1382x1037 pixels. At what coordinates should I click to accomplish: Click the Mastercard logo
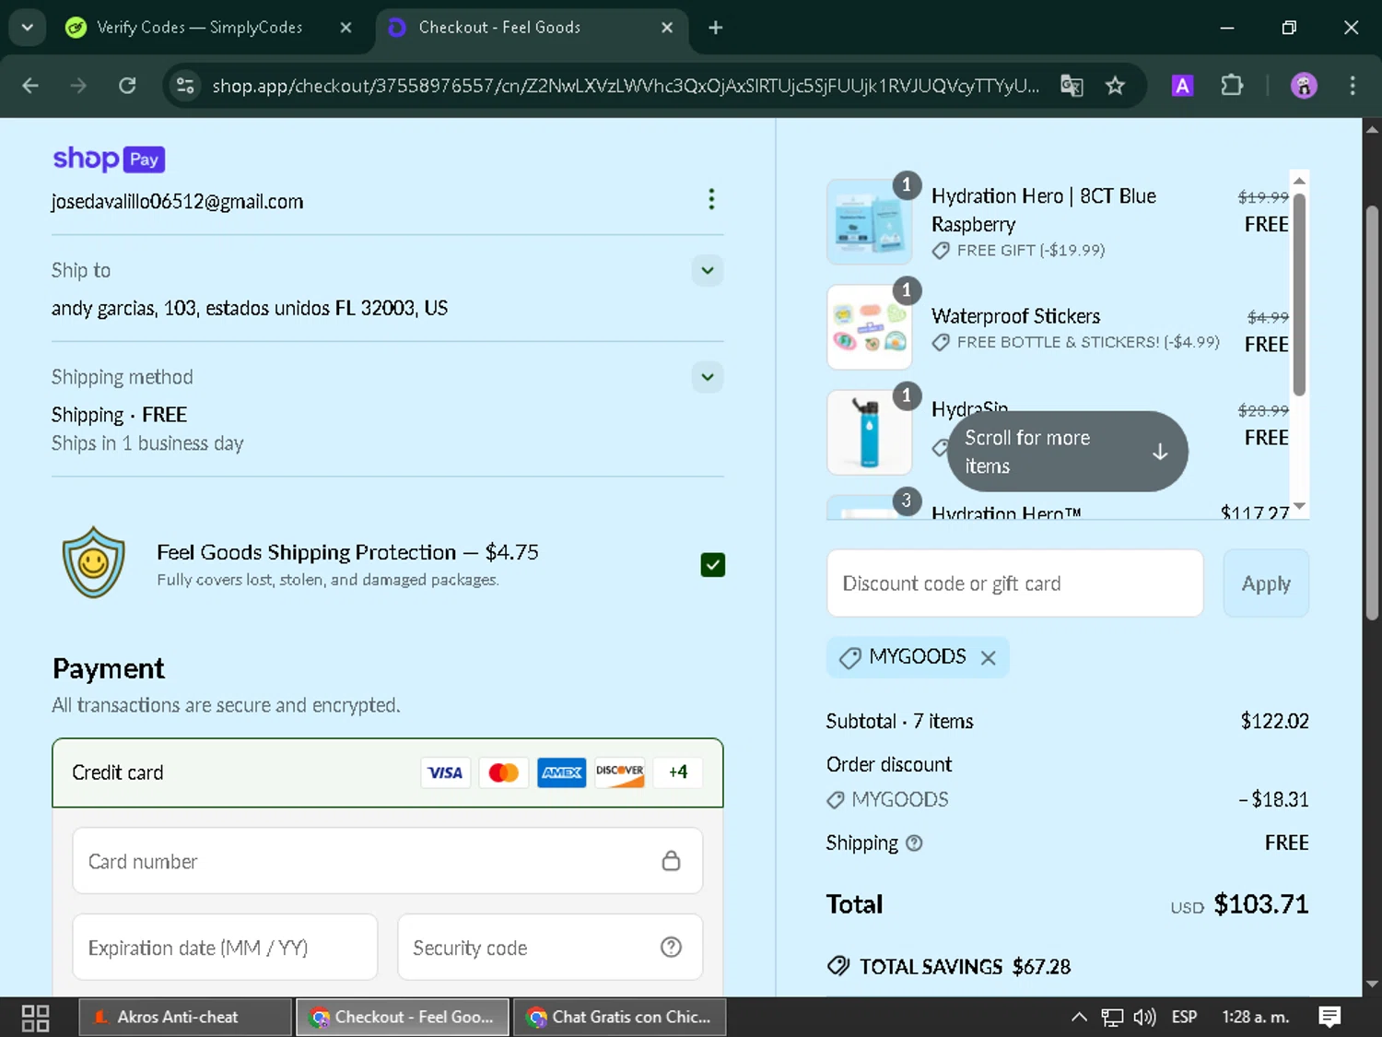[x=503, y=772]
